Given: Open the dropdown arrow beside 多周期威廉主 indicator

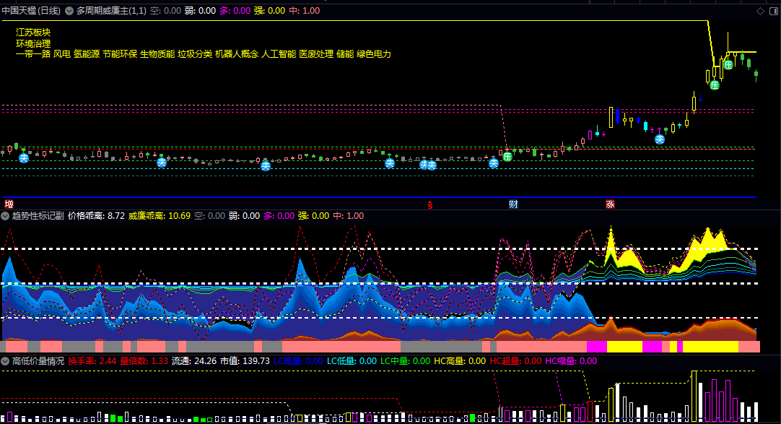Looking at the screenshot, I should click(69, 12).
